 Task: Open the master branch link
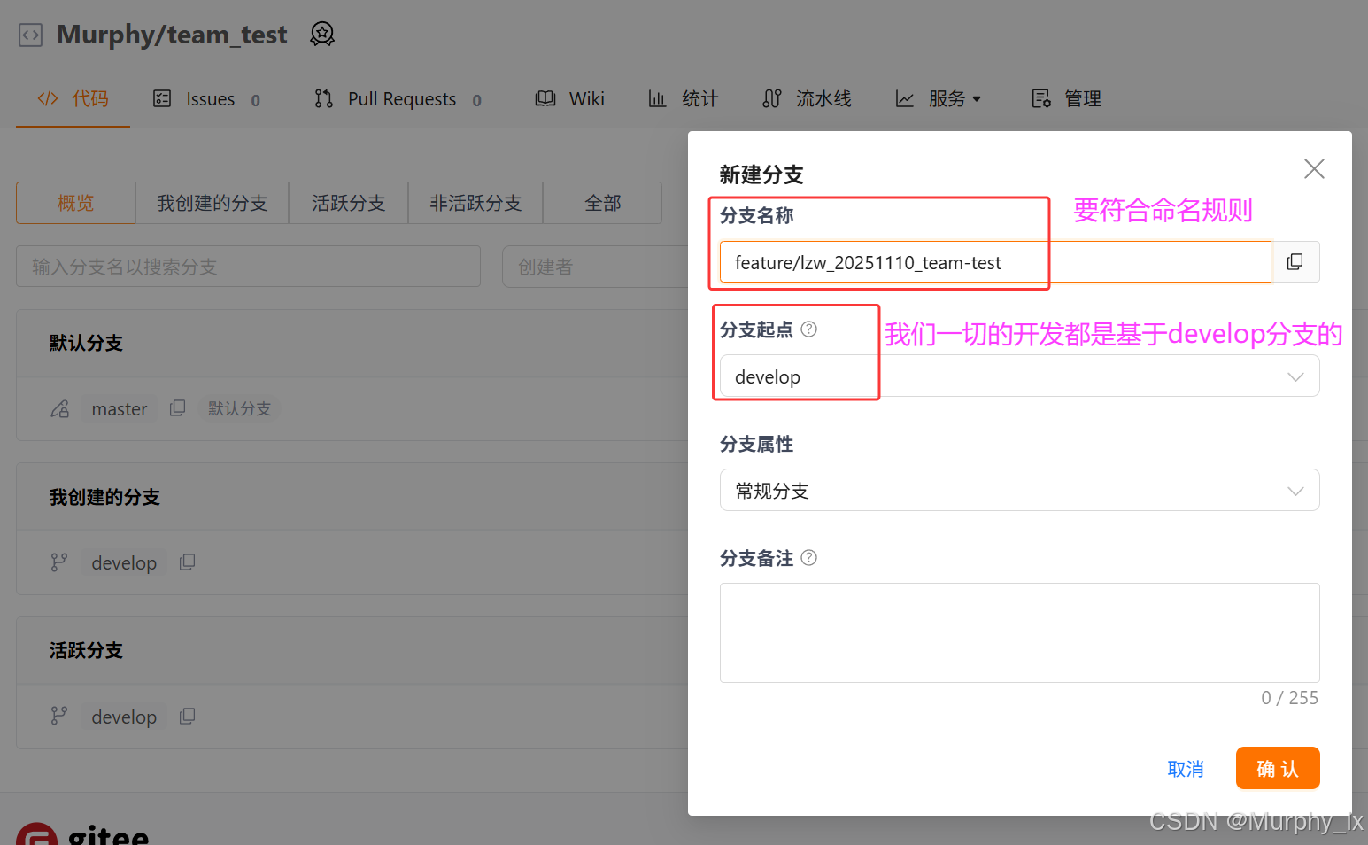(x=120, y=408)
